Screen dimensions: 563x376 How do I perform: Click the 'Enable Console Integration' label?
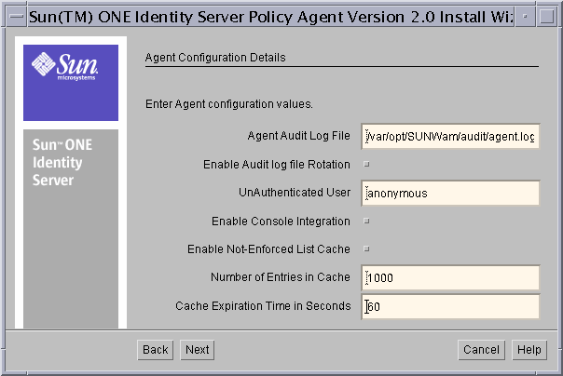click(x=281, y=222)
